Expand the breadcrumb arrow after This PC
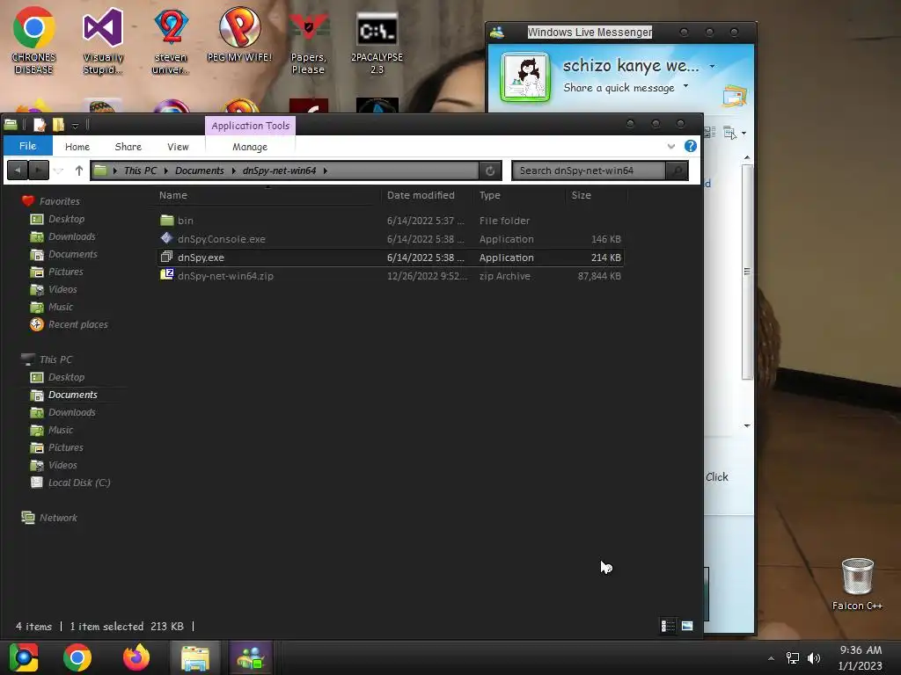This screenshot has height=675, width=901. (166, 171)
